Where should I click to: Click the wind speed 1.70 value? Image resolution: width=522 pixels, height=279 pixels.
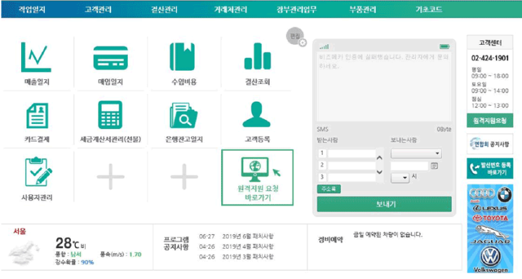tap(135, 254)
